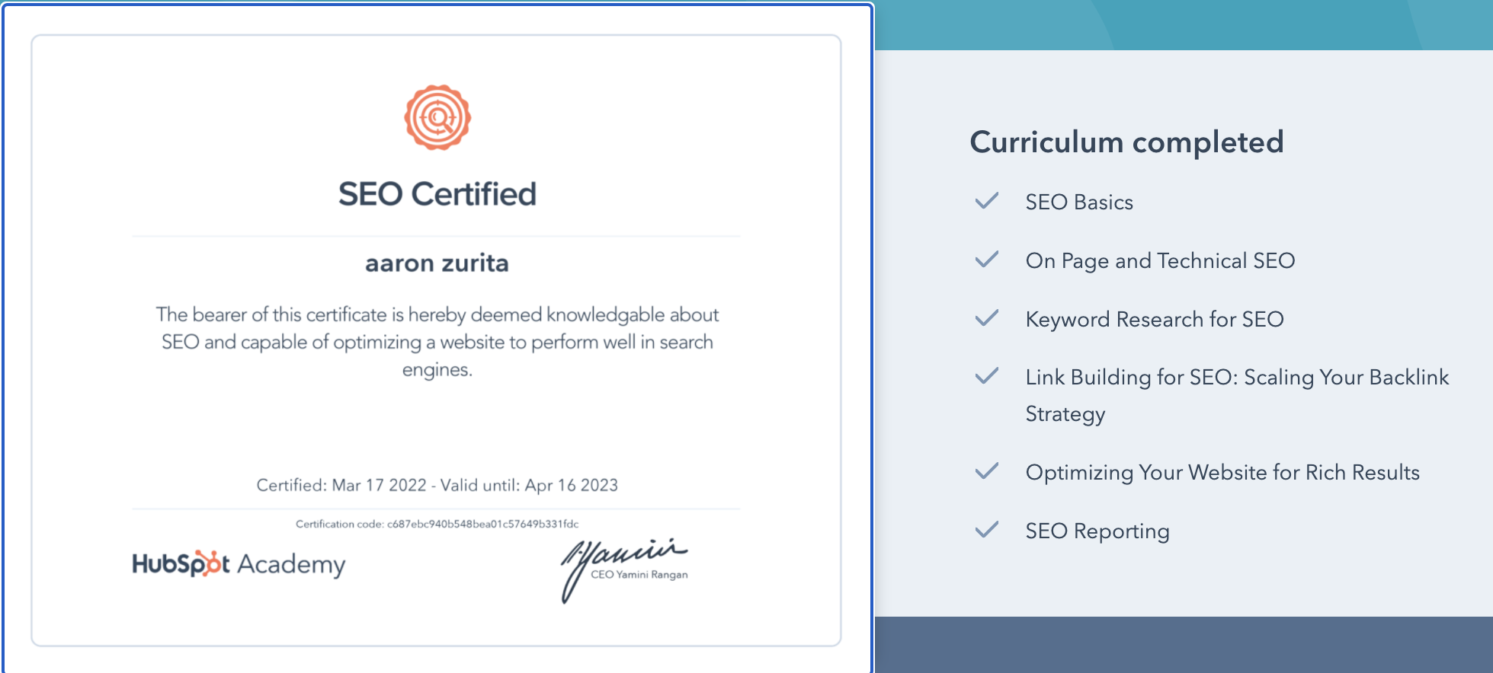Click the checkmark beside Keyword Research for SEO
1493x673 pixels.
coord(987,318)
